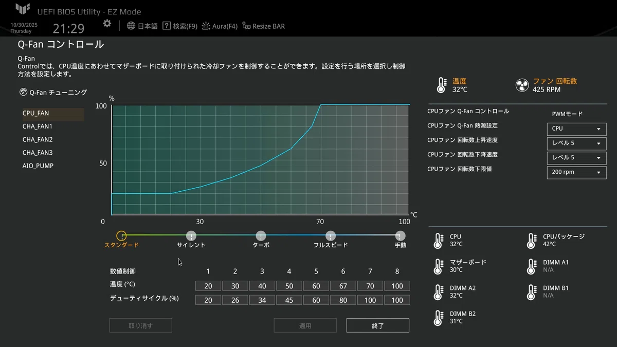The image size is (617, 347).
Task: Select the サイレント fan profile
Action: (x=191, y=236)
